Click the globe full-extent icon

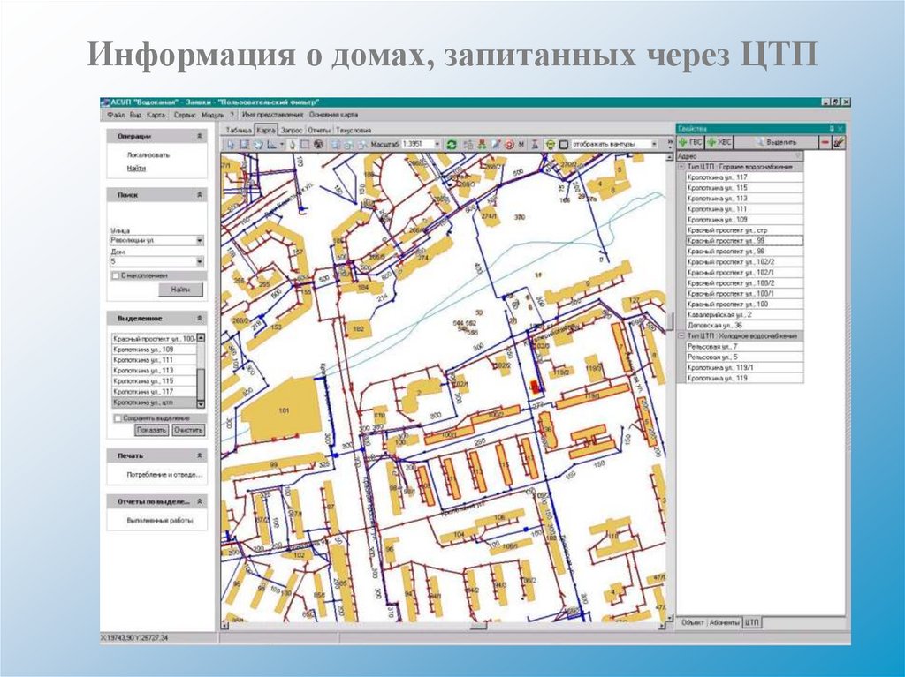(x=317, y=143)
